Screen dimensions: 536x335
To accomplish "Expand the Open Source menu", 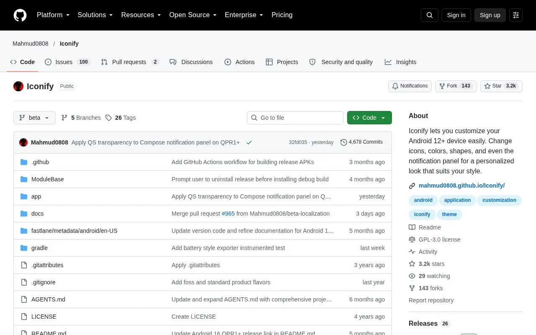I will [193, 15].
